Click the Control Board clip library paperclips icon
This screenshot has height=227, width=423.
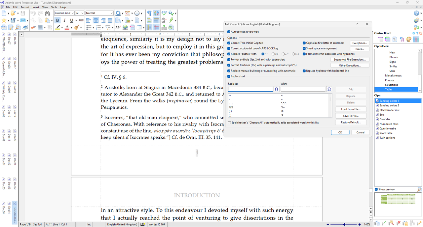[x=416, y=39]
